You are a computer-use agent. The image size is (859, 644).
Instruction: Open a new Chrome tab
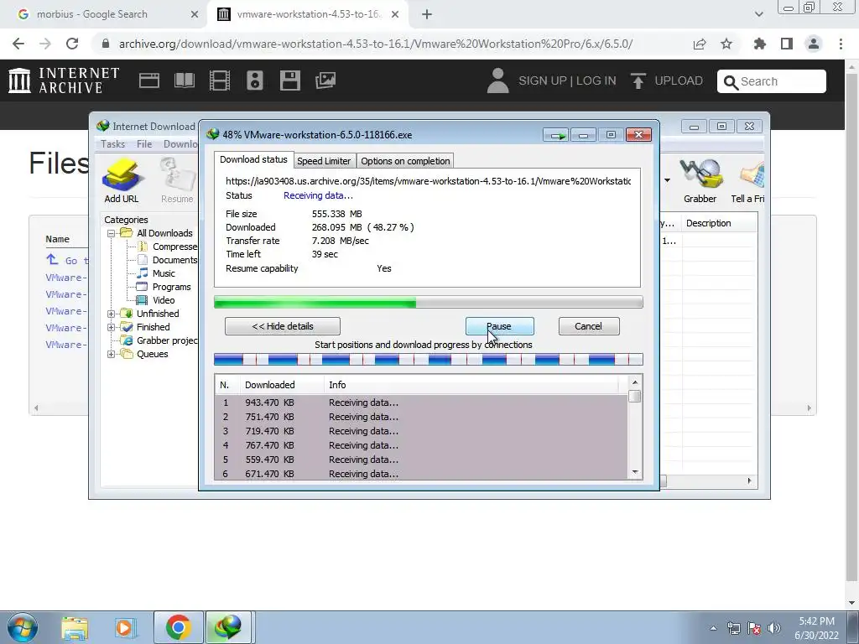click(x=427, y=15)
